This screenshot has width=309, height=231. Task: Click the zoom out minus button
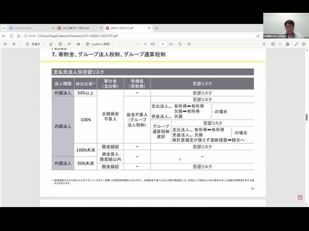click(138, 44)
